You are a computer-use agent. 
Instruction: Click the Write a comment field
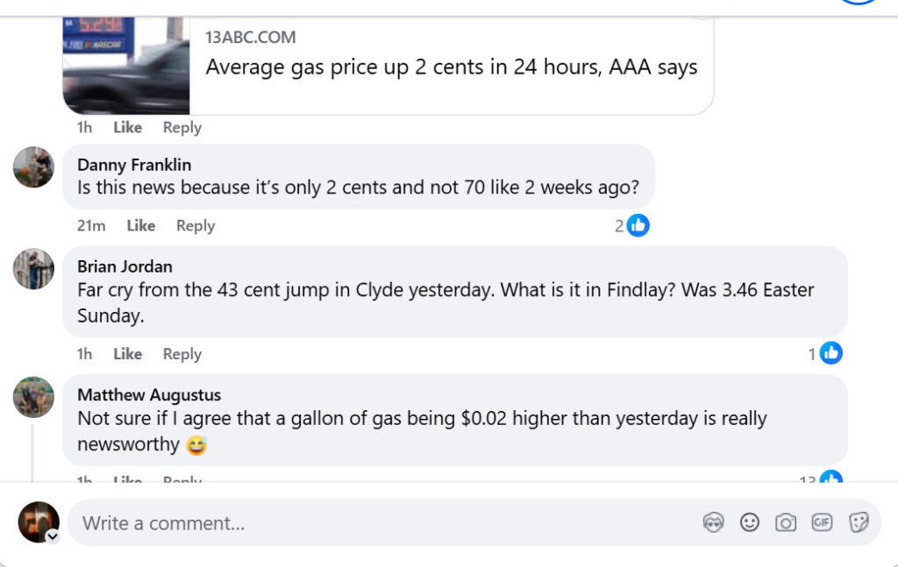377,523
